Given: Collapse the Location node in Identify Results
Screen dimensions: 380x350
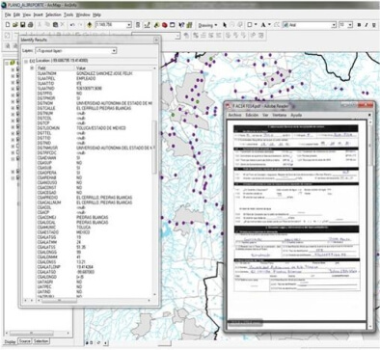Looking at the screenshot, I should point(26,61).
